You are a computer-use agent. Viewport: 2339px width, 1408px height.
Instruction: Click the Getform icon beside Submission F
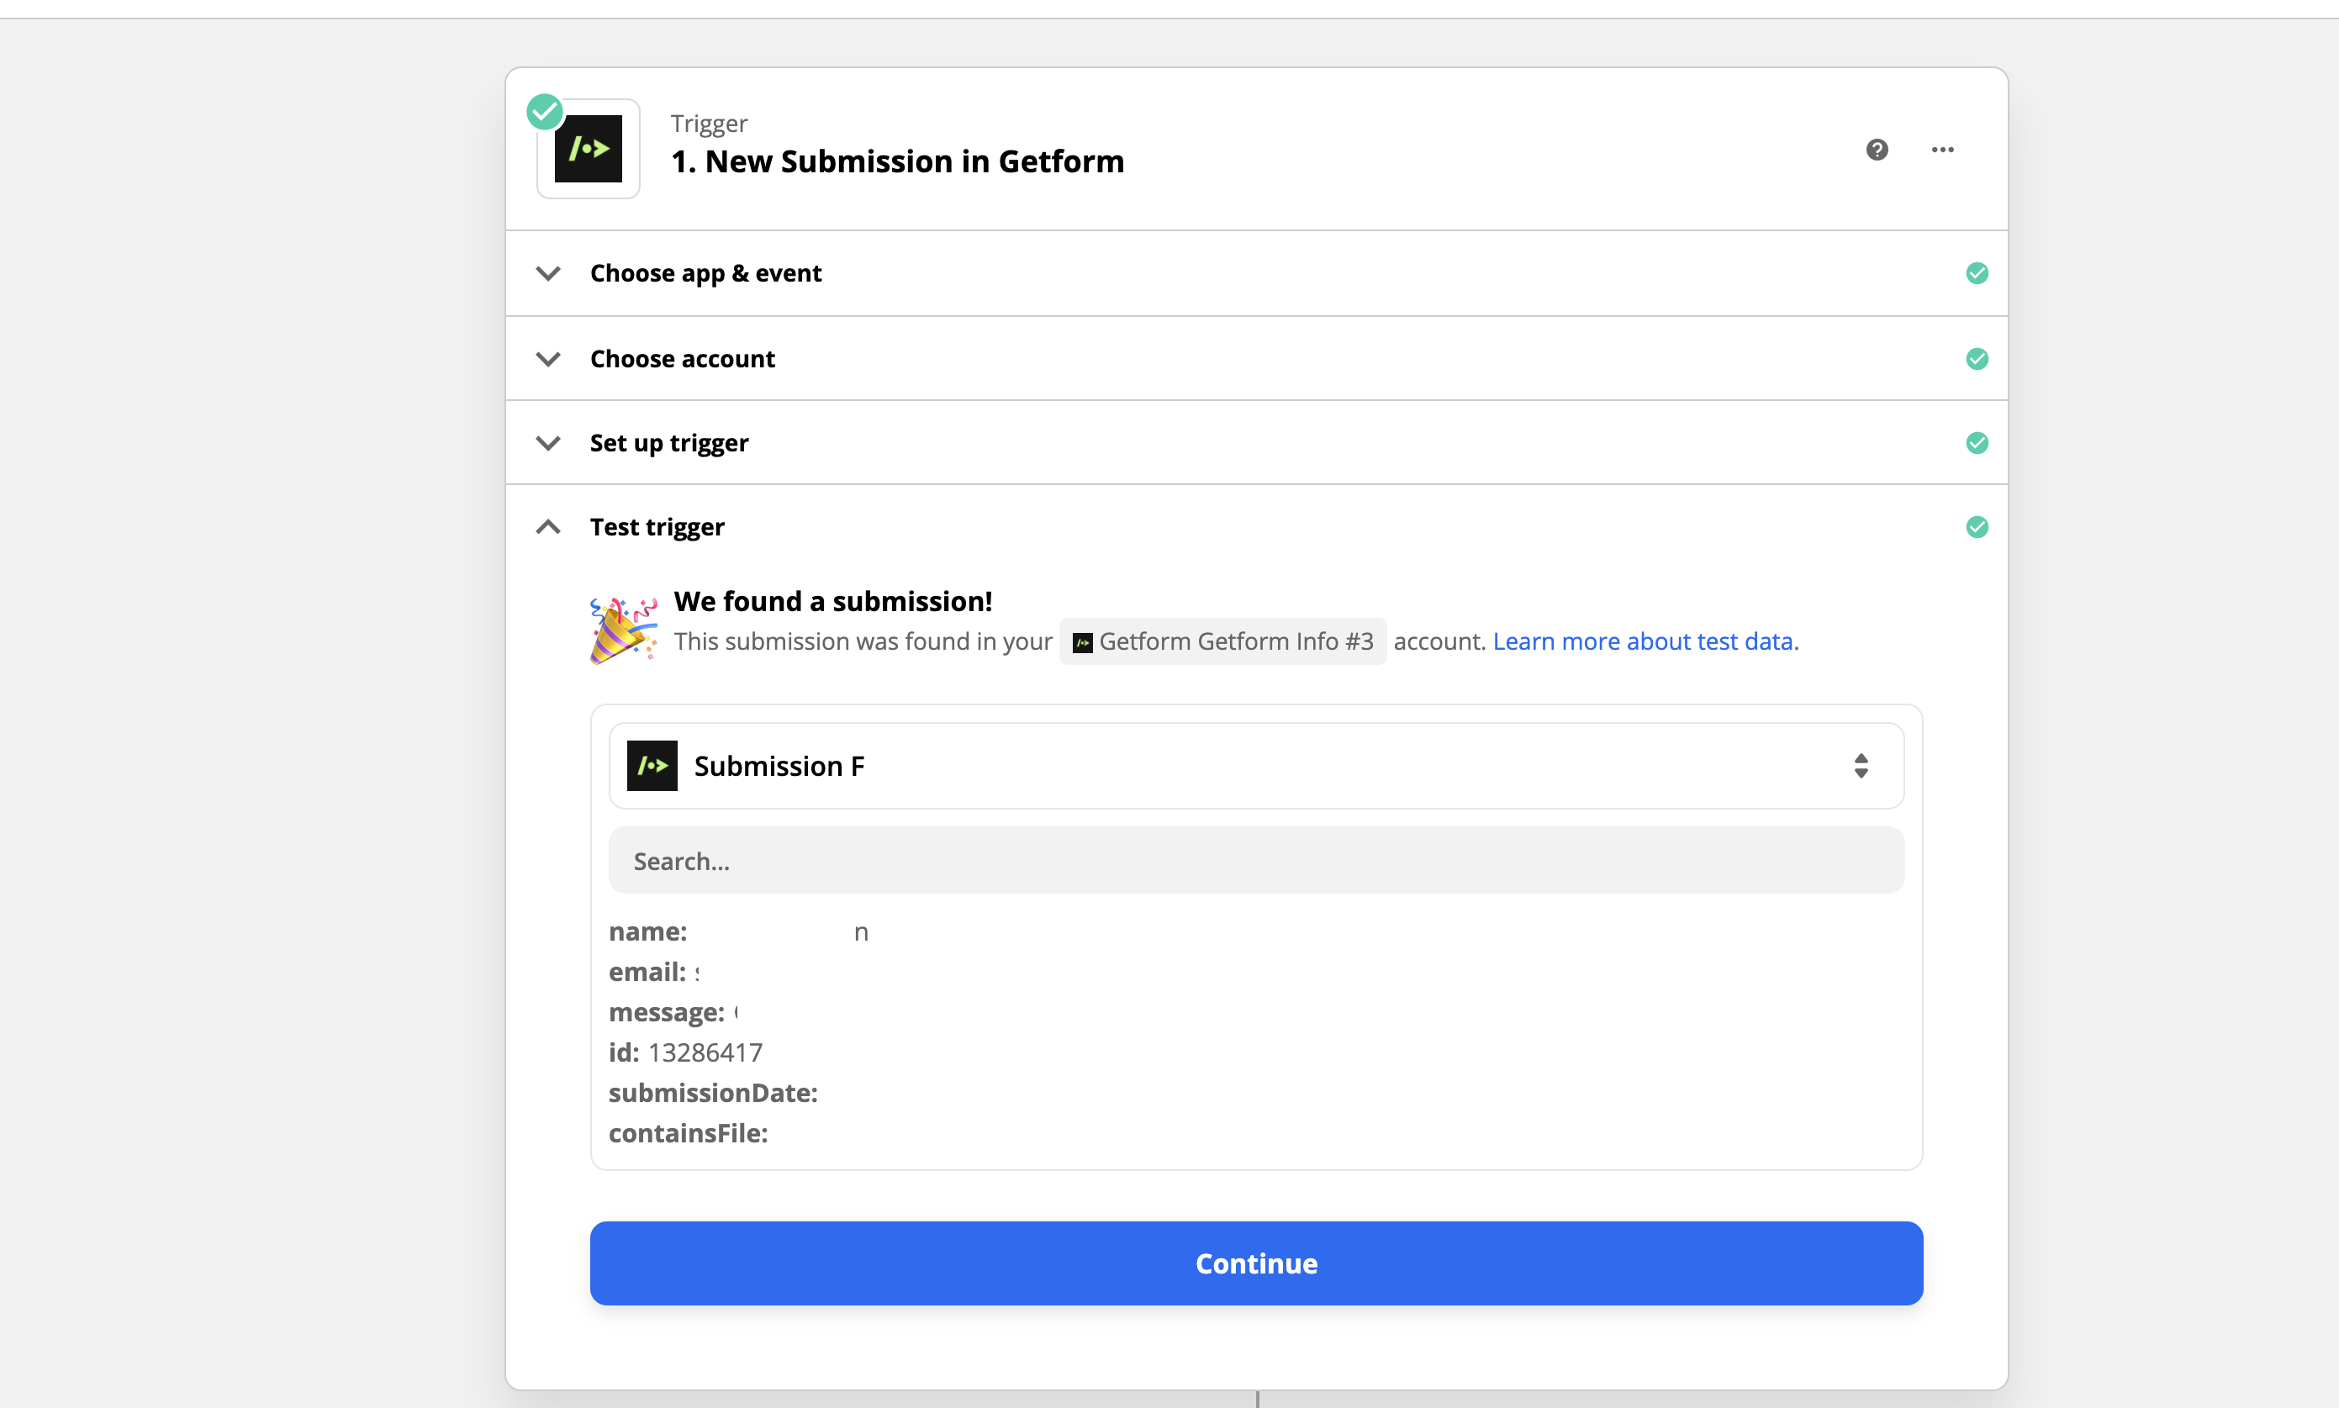coord(652,766)
